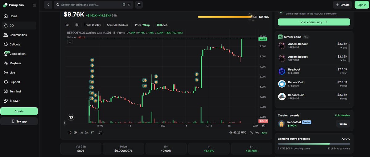The width and height of the screenshot is (370, 157).
Task: Toggle log scale on the chart
Action: click(257, 132)
